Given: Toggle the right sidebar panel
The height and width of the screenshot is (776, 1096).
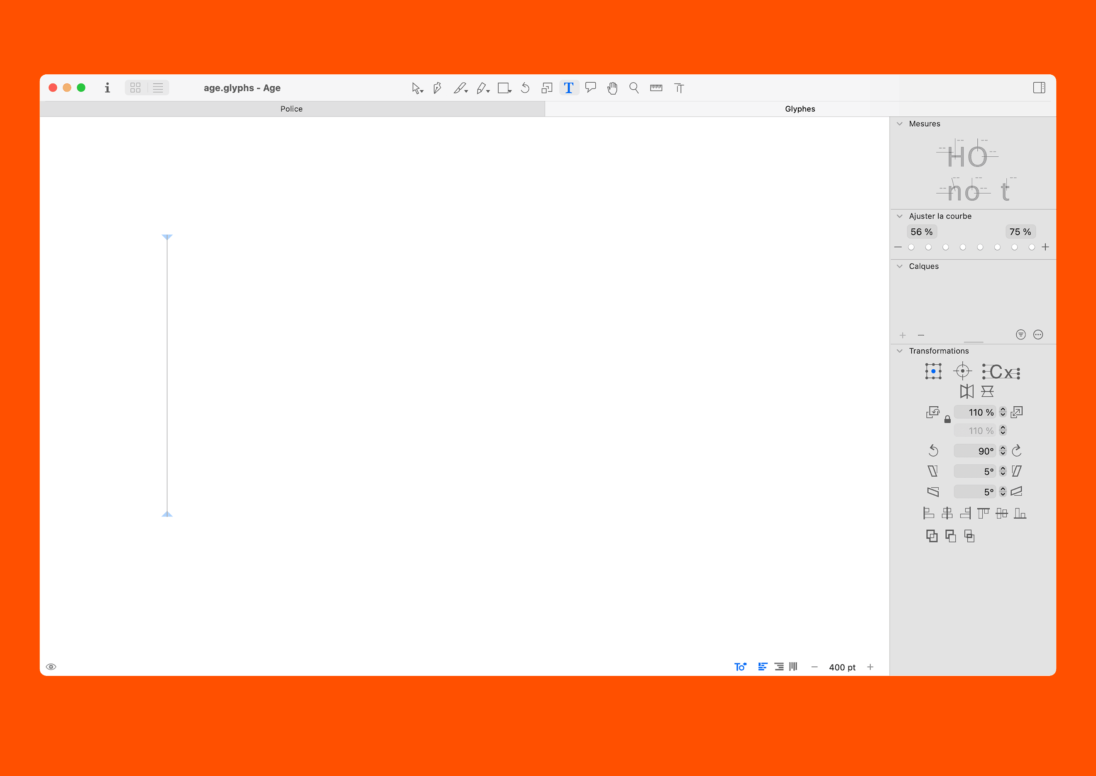Looking at the screenshot, I should pyautogui.click(x=1039, y=88).
